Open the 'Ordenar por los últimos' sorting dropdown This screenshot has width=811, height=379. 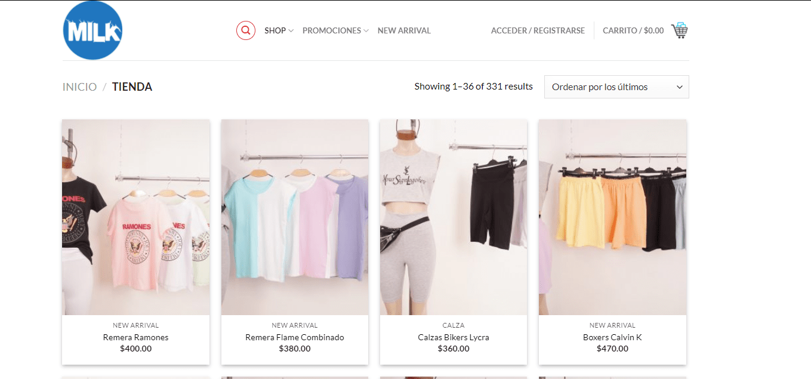coord(616,87)
